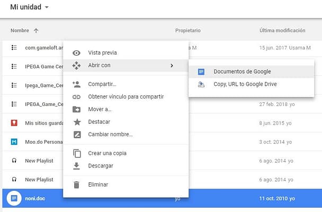Click the Mi unidad title
The width and height of the screenshot is (322, 212).
25,7
